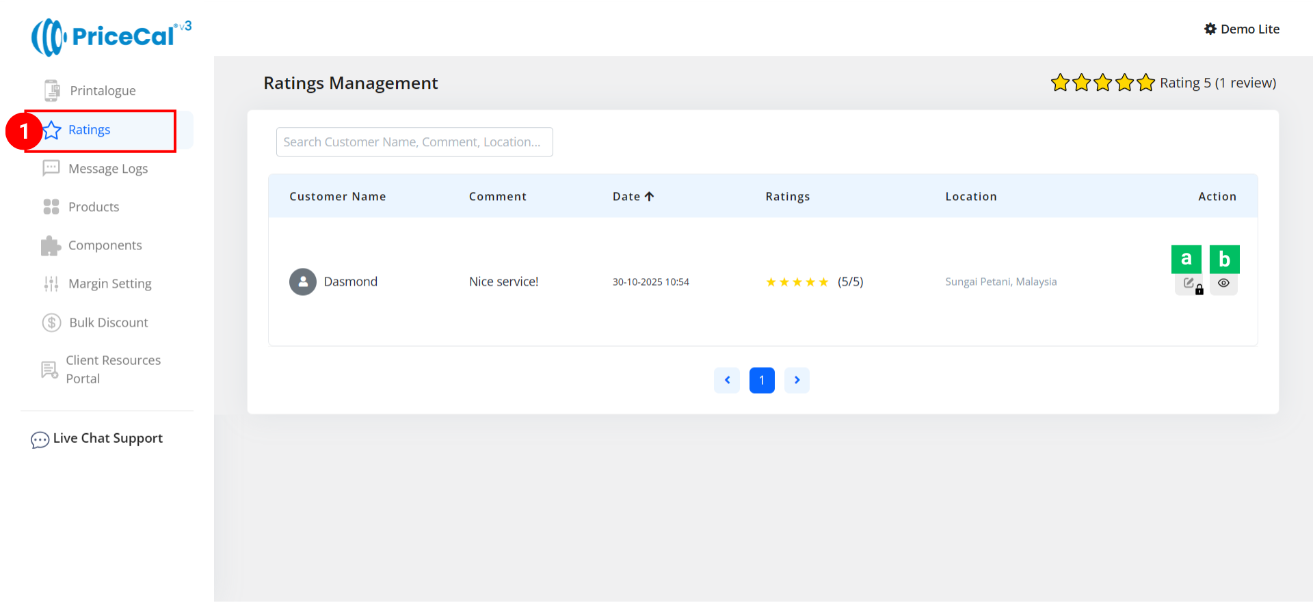Screen dimensions: 1313x602
Task: Sort by Date column arrow
Action: (650, 197)
